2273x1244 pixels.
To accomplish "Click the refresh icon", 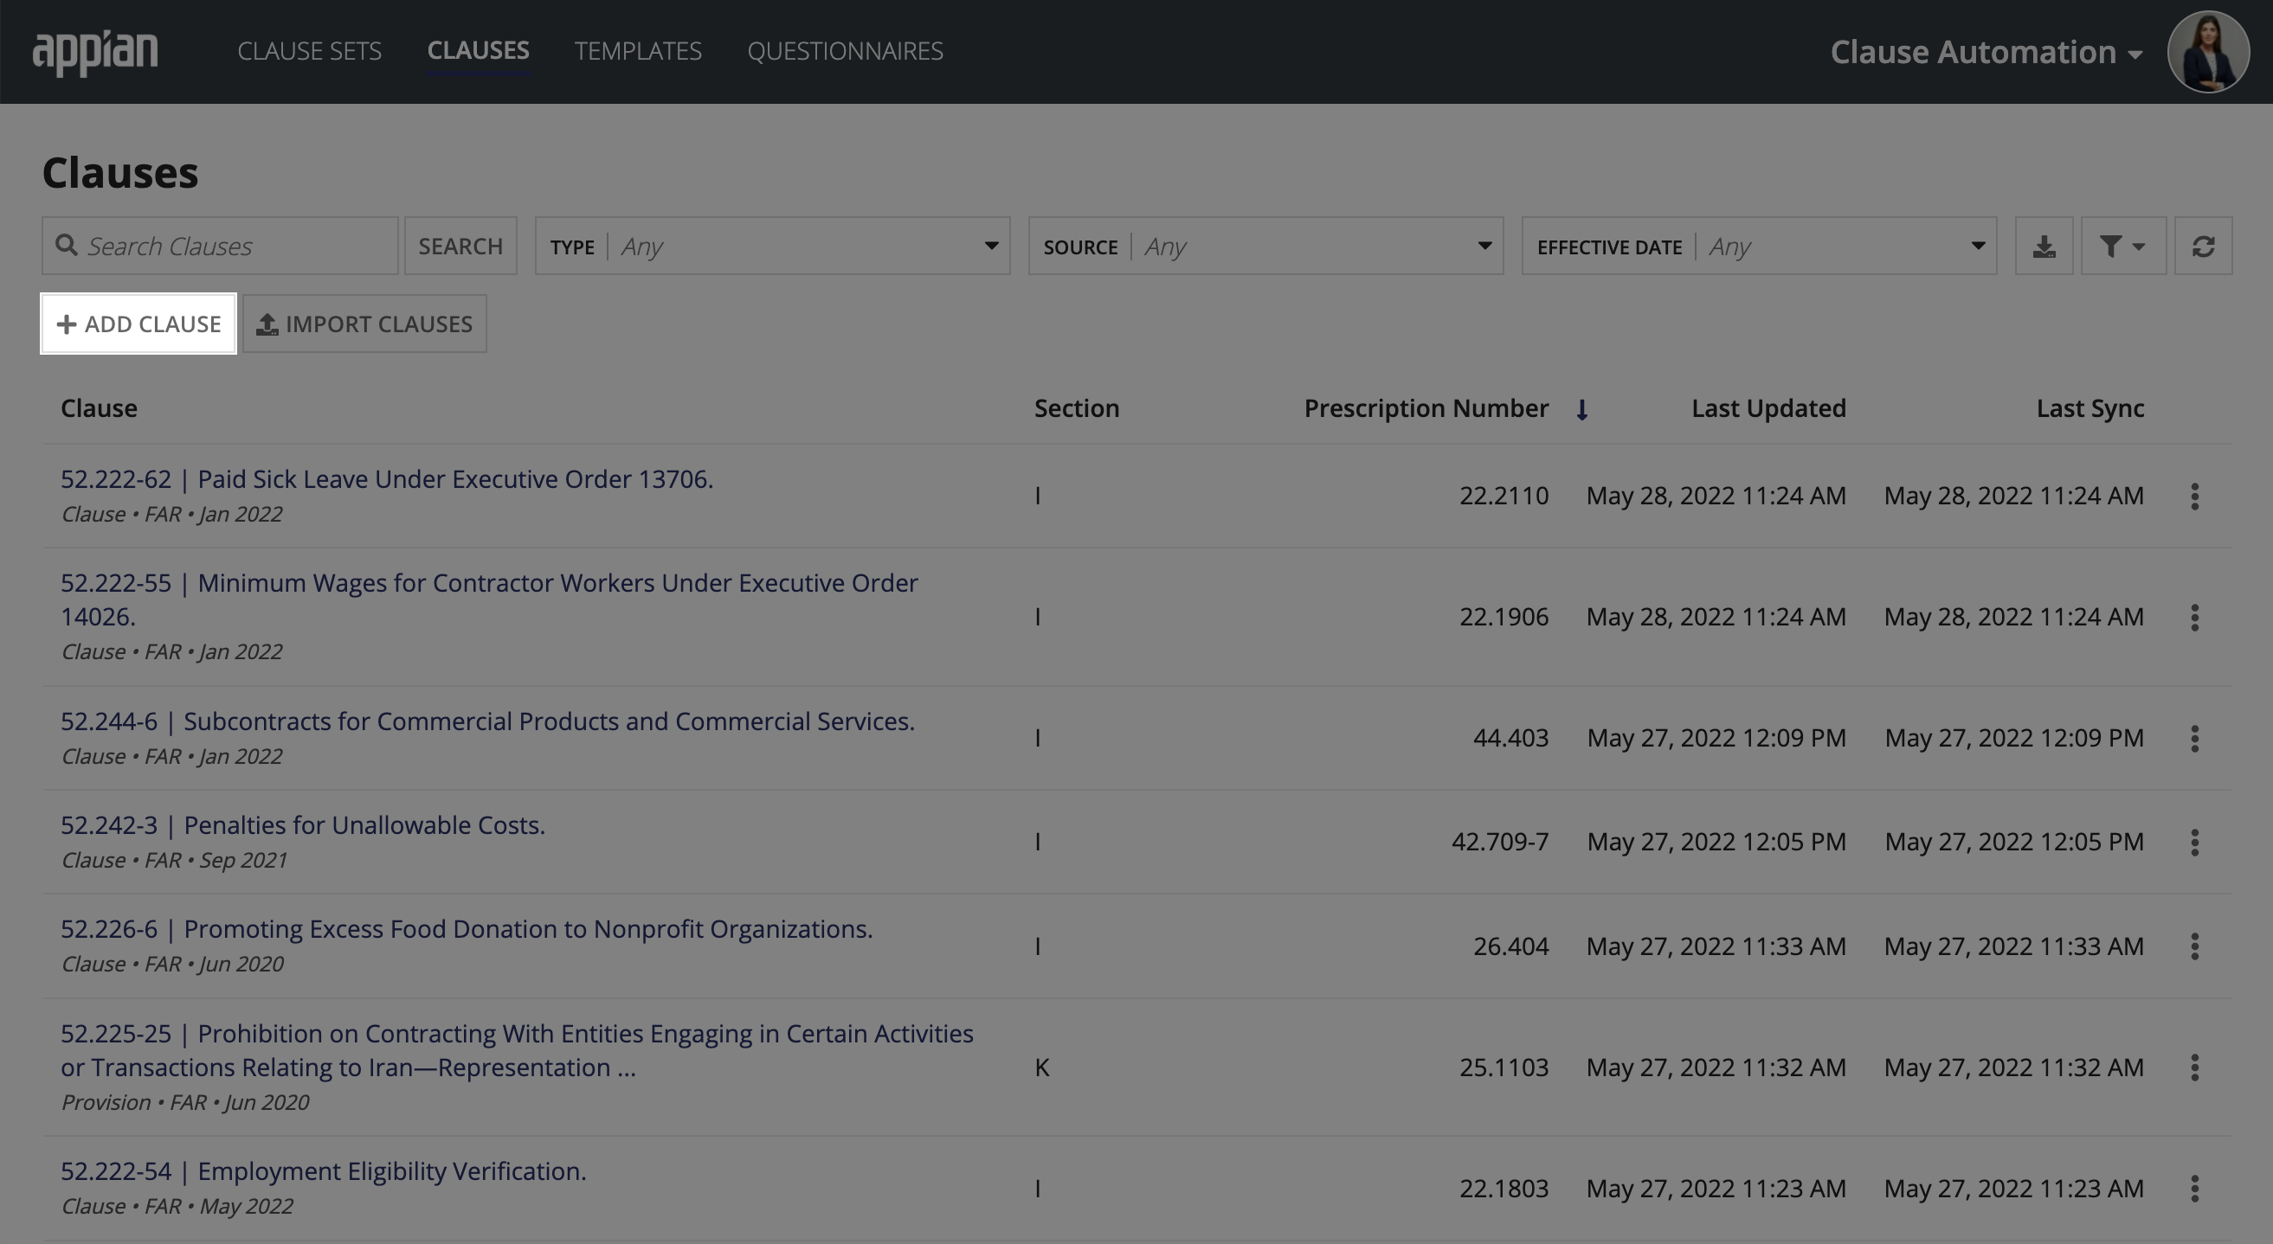I will [2203, 247].
